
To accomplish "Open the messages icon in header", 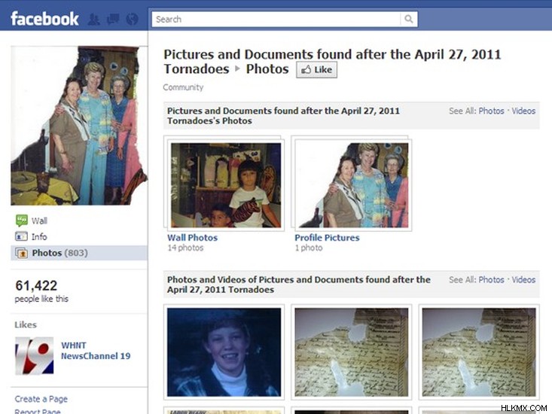I will click(113, 19).
